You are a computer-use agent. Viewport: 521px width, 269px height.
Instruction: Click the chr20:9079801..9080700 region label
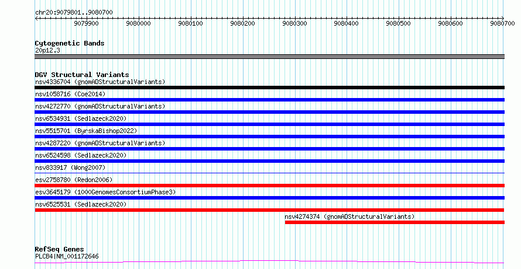74,13
